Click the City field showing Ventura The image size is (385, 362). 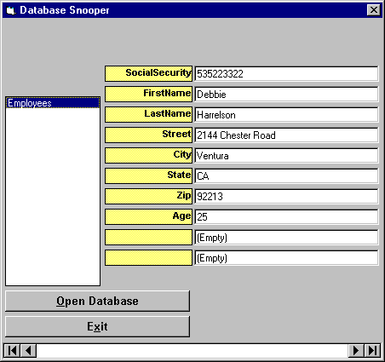tap(286, 156)
